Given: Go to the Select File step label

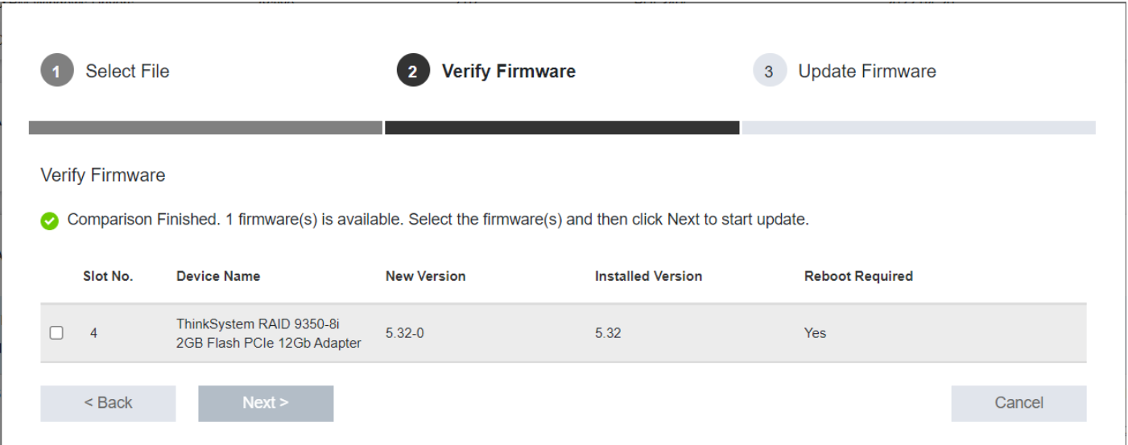Looking at the screenshot, I should point(127,71).
